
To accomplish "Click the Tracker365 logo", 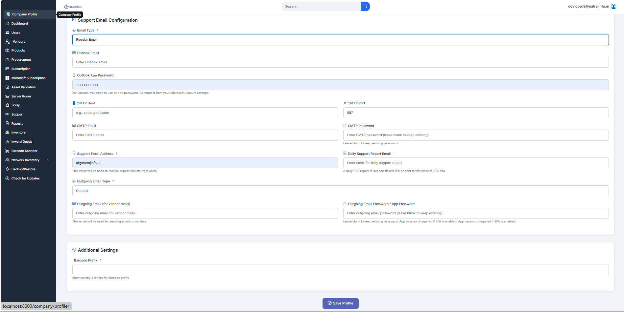I will (x=73, y=7).
